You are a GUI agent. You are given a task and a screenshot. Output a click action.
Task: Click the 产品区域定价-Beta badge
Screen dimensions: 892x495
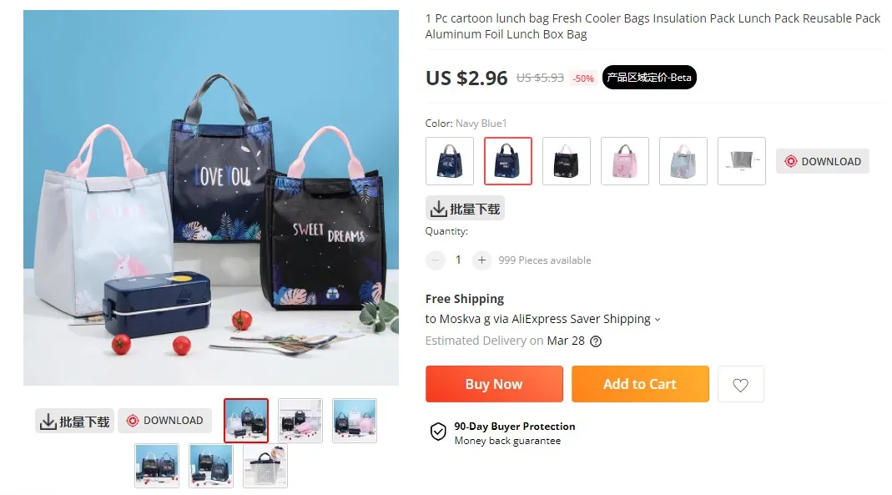(x=649, y=78)
